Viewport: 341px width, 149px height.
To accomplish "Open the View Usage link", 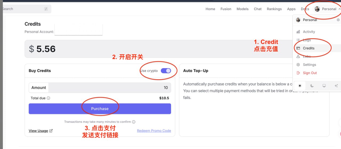I will (38, 131).
